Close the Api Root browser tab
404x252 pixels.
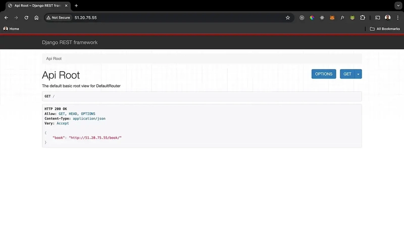pyautogui.click(x=66, y=6)
